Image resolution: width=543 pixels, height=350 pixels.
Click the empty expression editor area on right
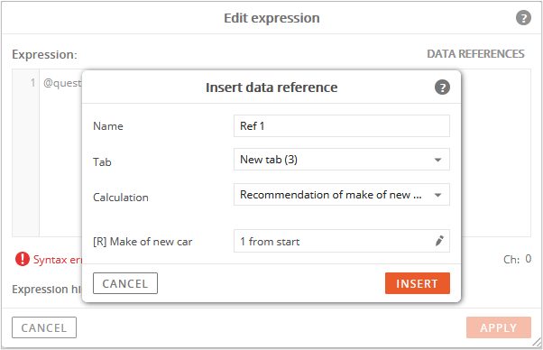pyautogui.click(x=495, y=152)
